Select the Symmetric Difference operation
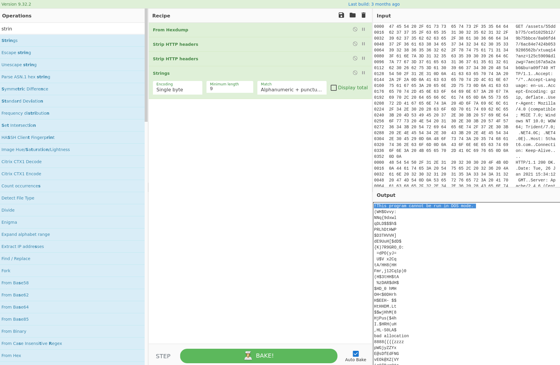Screen dimensions: 560x365 click(x=72, y=89)
